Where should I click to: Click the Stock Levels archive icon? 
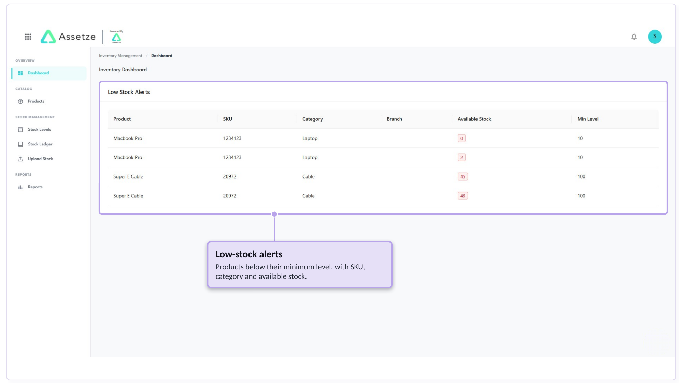(20, 130)
